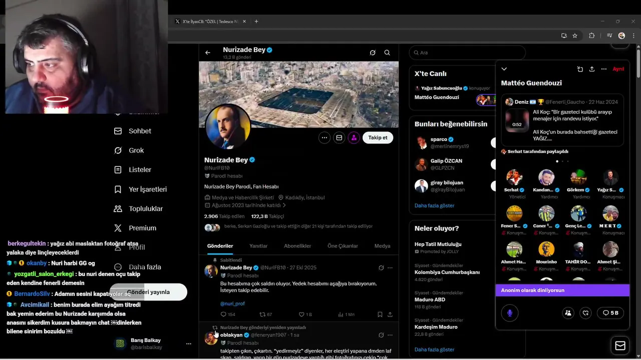Message Nurizade Bey via the envelope icon
Screen dimensions: 641x360
339,137
